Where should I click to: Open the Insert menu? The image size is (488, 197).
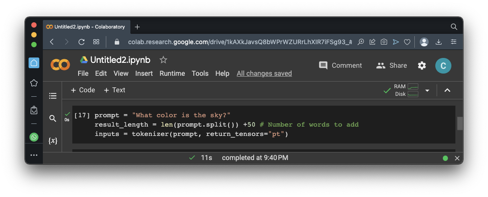(x=144, y=74)
